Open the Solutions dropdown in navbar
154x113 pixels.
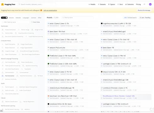tap(129, 4)
